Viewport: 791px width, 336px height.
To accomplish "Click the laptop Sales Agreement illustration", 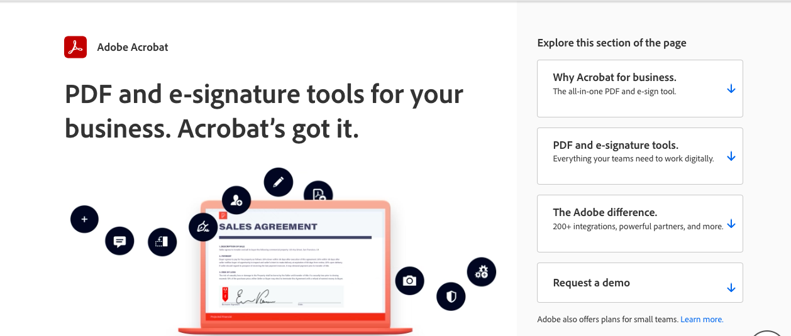I will pyautogui.click(x=296, y=267).
